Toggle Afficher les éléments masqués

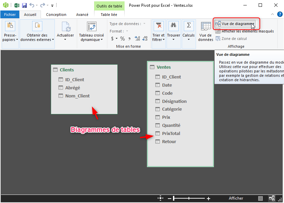[x=244, y=31]
